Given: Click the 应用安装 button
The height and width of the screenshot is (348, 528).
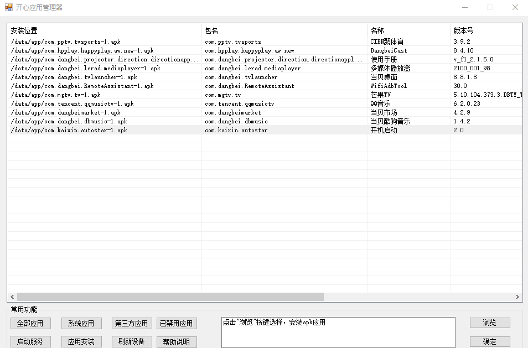Looking at the screenshot, I should [81, 341].
